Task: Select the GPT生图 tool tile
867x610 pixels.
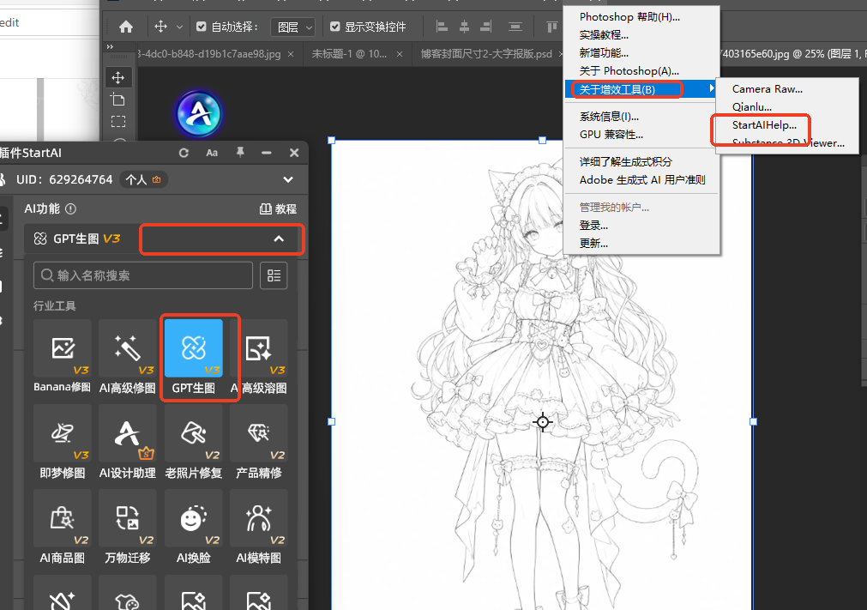Action: (x=194, y=357)
